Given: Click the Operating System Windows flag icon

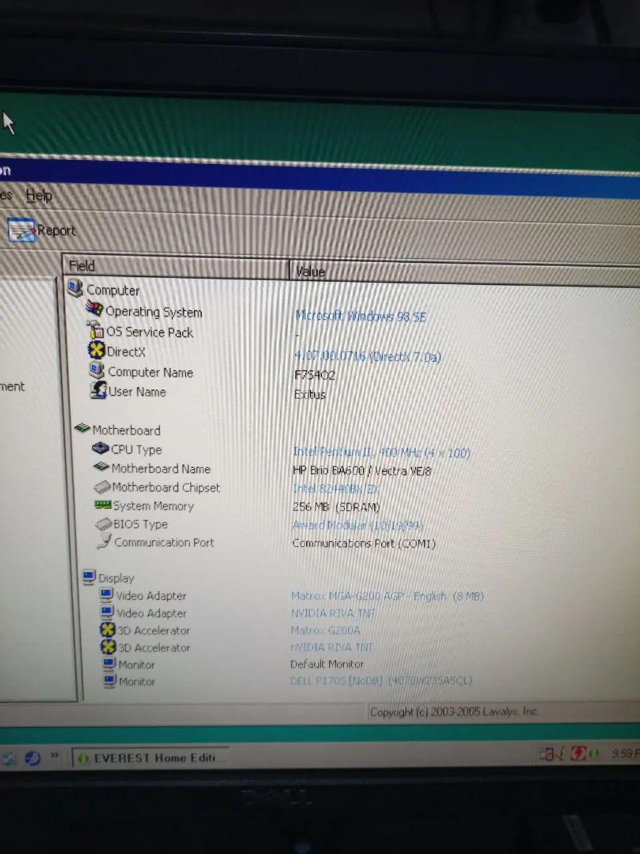Looking at the screenshot, I should click(x=95, y=310).
